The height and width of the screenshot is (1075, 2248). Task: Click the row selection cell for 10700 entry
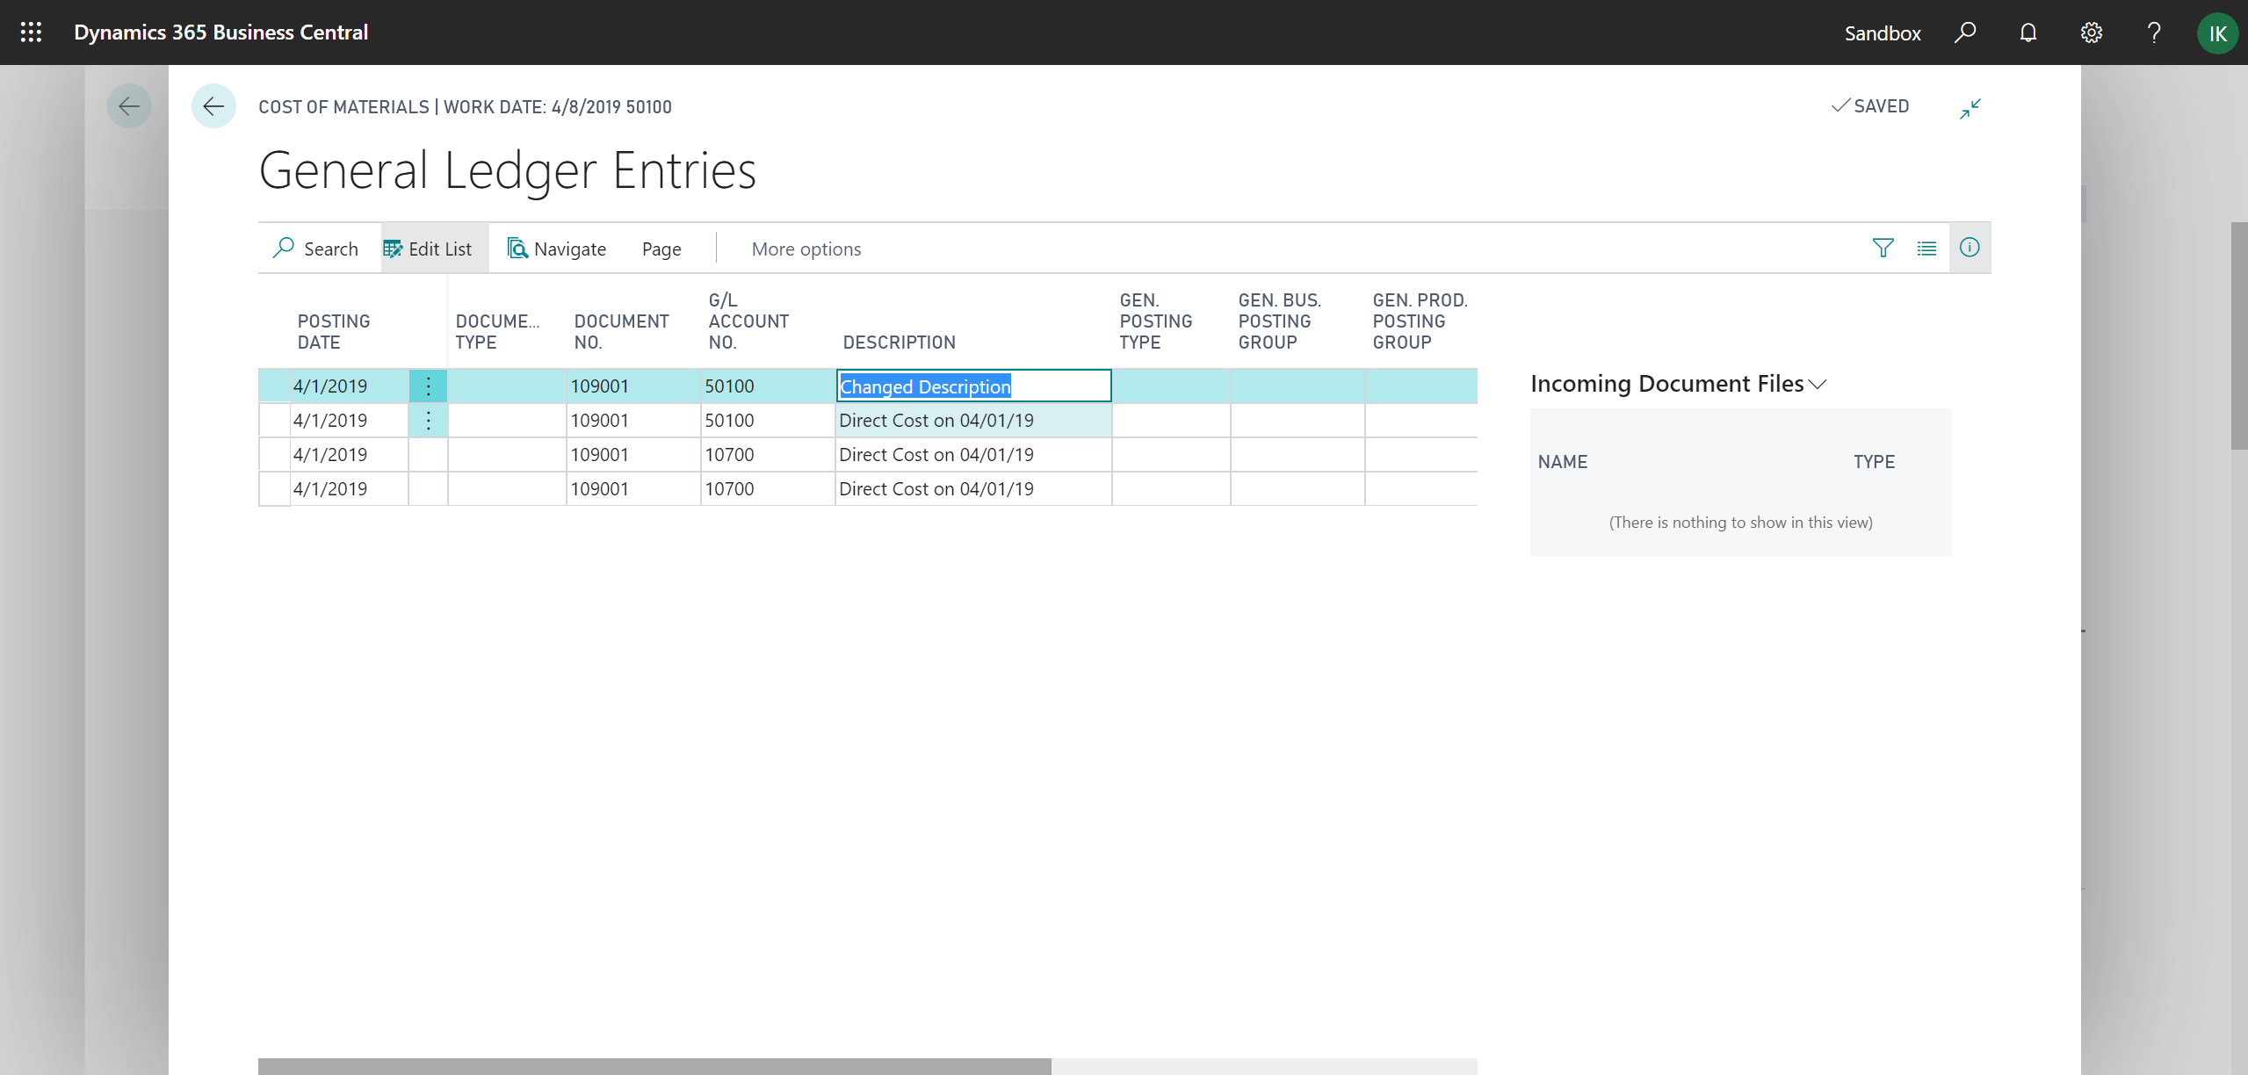[273, 454]
